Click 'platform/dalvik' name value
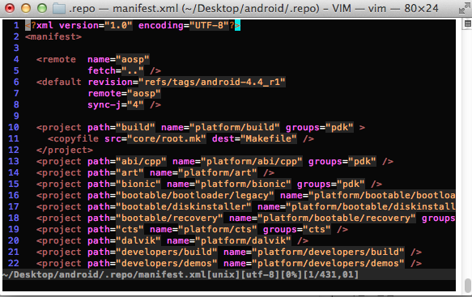Screen dimensions: 472x297 coord(243,240)
